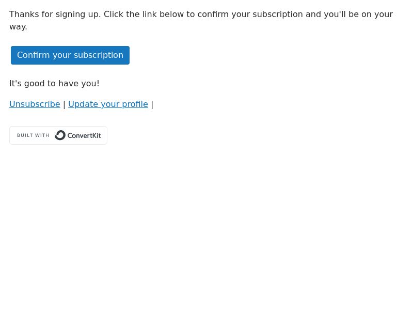Click the It's good to have you text
The image size is (413, 310).
pyautogui.click(x=54, y=84)
